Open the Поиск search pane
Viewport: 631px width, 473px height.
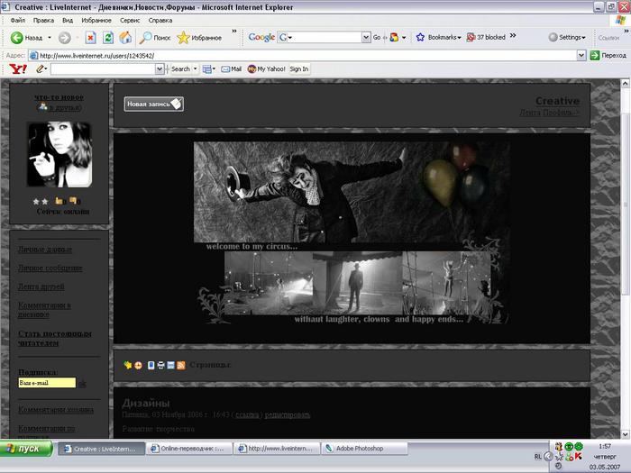click(154, 38)
